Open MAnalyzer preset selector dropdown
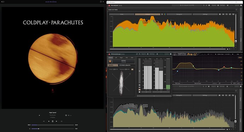The height and width of the screenshot is (132, 244). coord(187,5)
